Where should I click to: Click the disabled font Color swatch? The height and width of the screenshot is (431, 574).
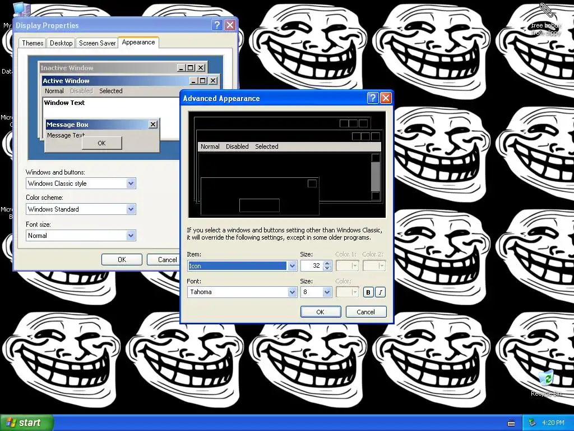346,292
